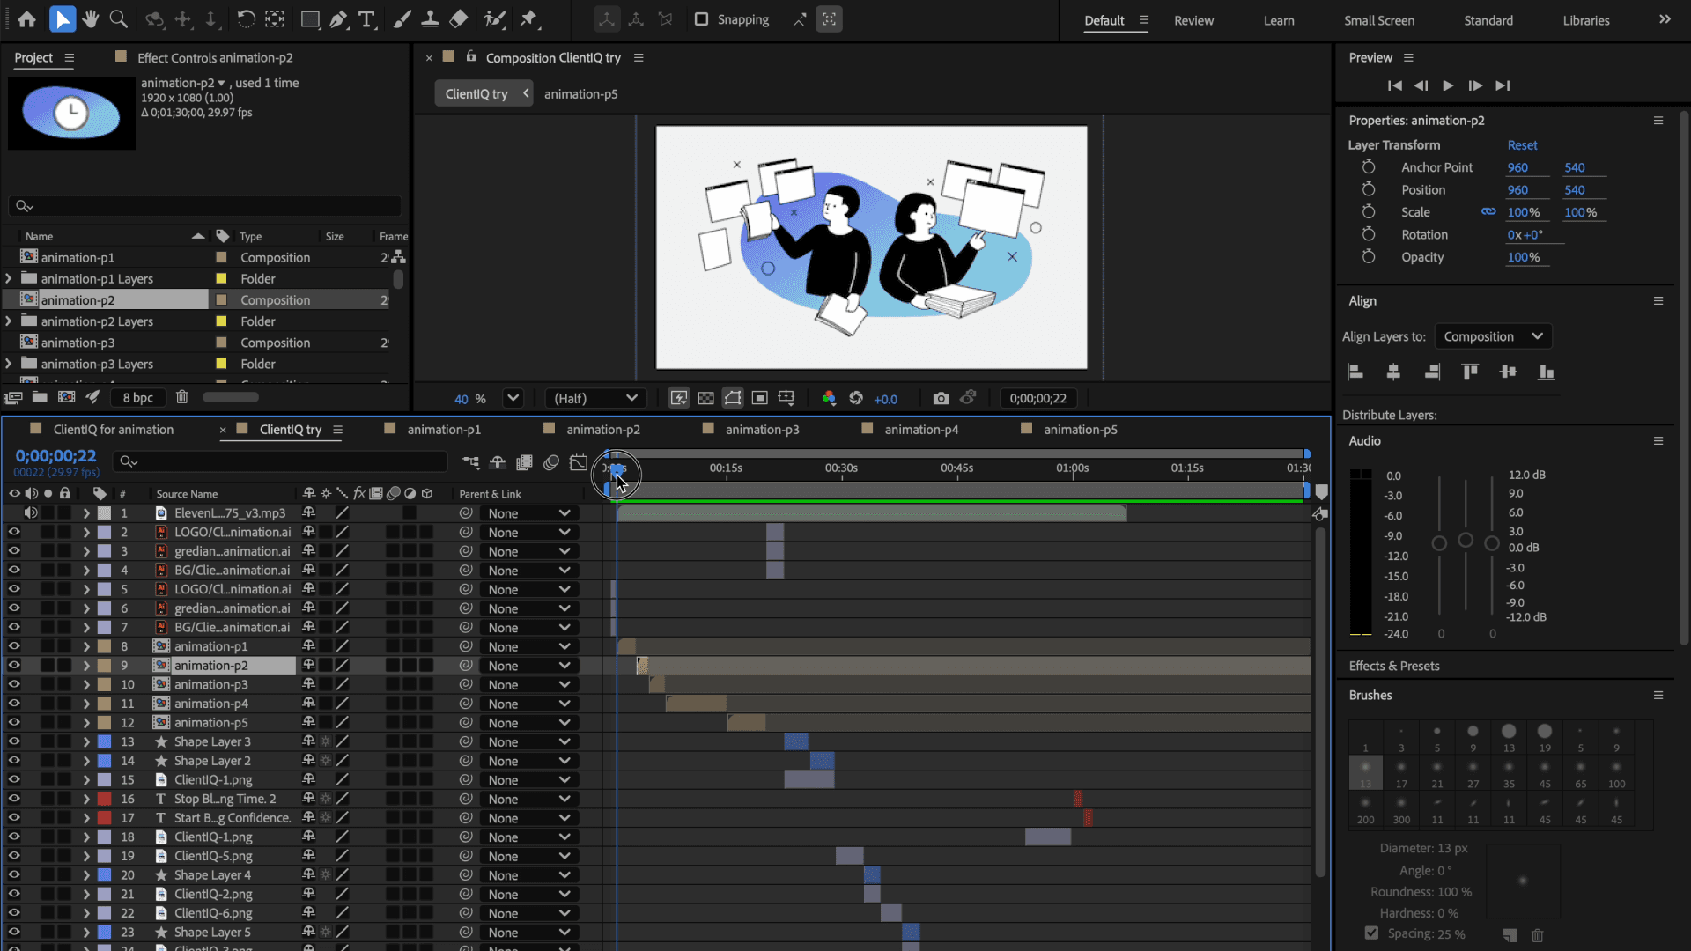Expand the animation-p1 Layers folder
The height and width of the screenshot is (951, 1691).
tap(9, 278)
